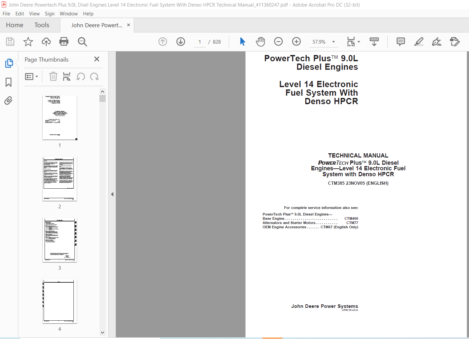This screenshot has height=339, width=469.
Task: Add file to starred with star icon
Action: (28, 42)
